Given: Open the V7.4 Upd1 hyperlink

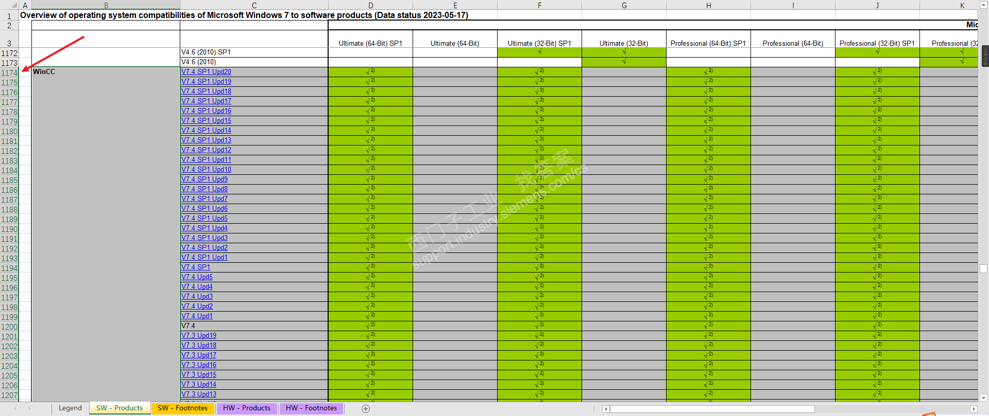Looking at the screenshot, I should 197,316.
